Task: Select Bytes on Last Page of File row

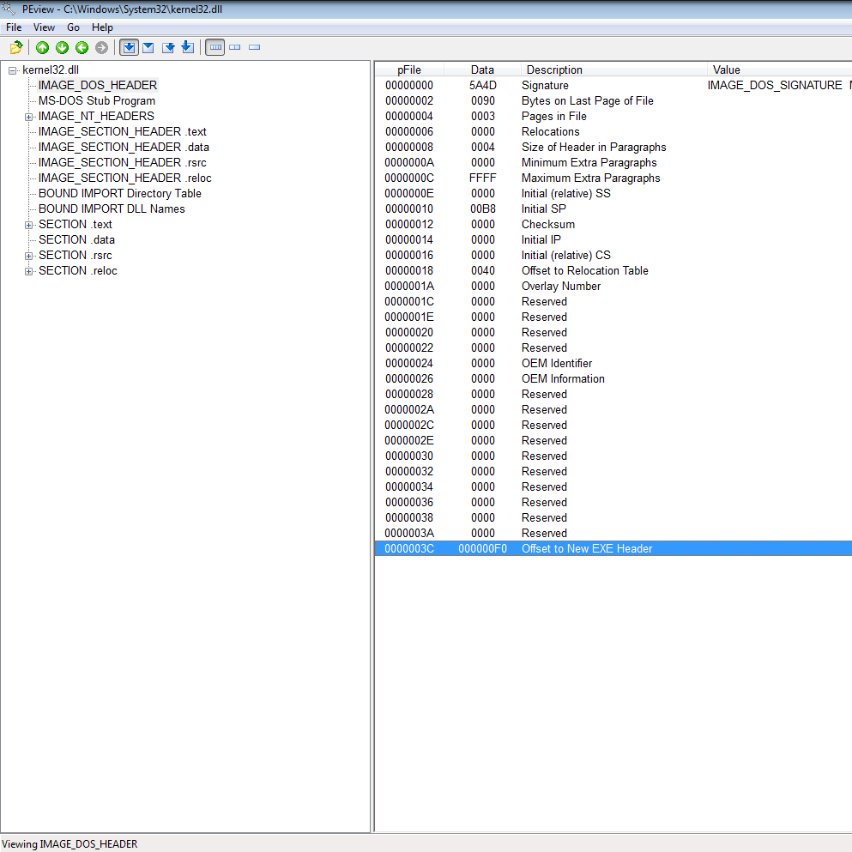Action: tap(613, 101)
